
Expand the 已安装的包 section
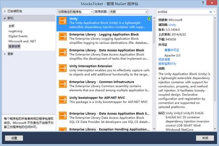[5, 11]
